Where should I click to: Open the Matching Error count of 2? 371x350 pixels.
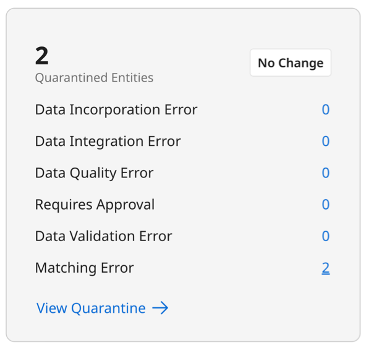[325, 268]
